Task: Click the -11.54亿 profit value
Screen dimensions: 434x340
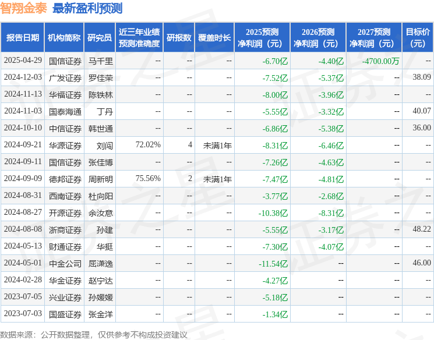Action: pyautogui.click(x=273, y=263)
